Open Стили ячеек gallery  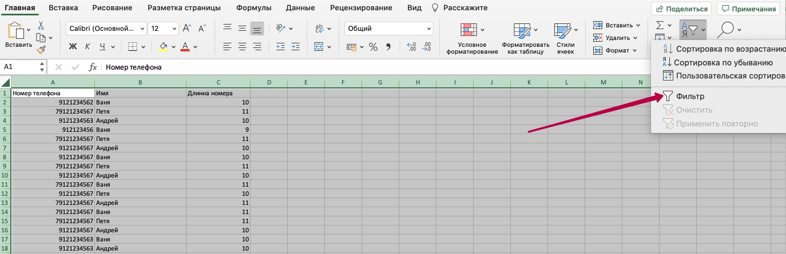565,39
